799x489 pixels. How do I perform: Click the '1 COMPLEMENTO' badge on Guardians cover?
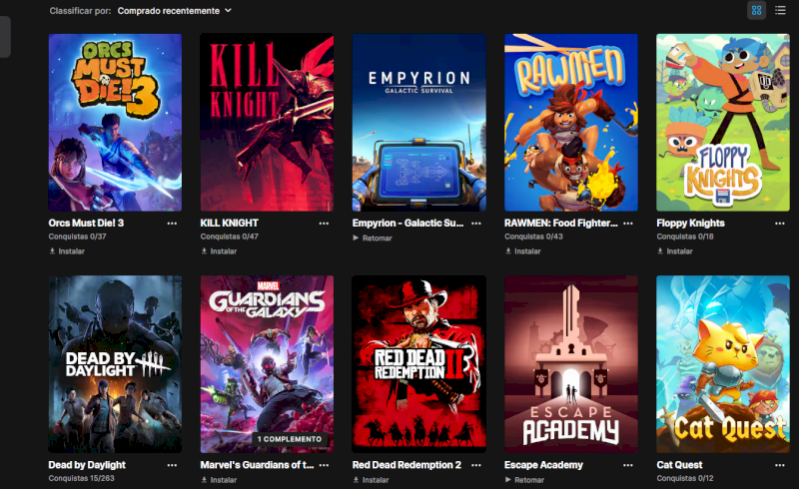tap(290, 439)
